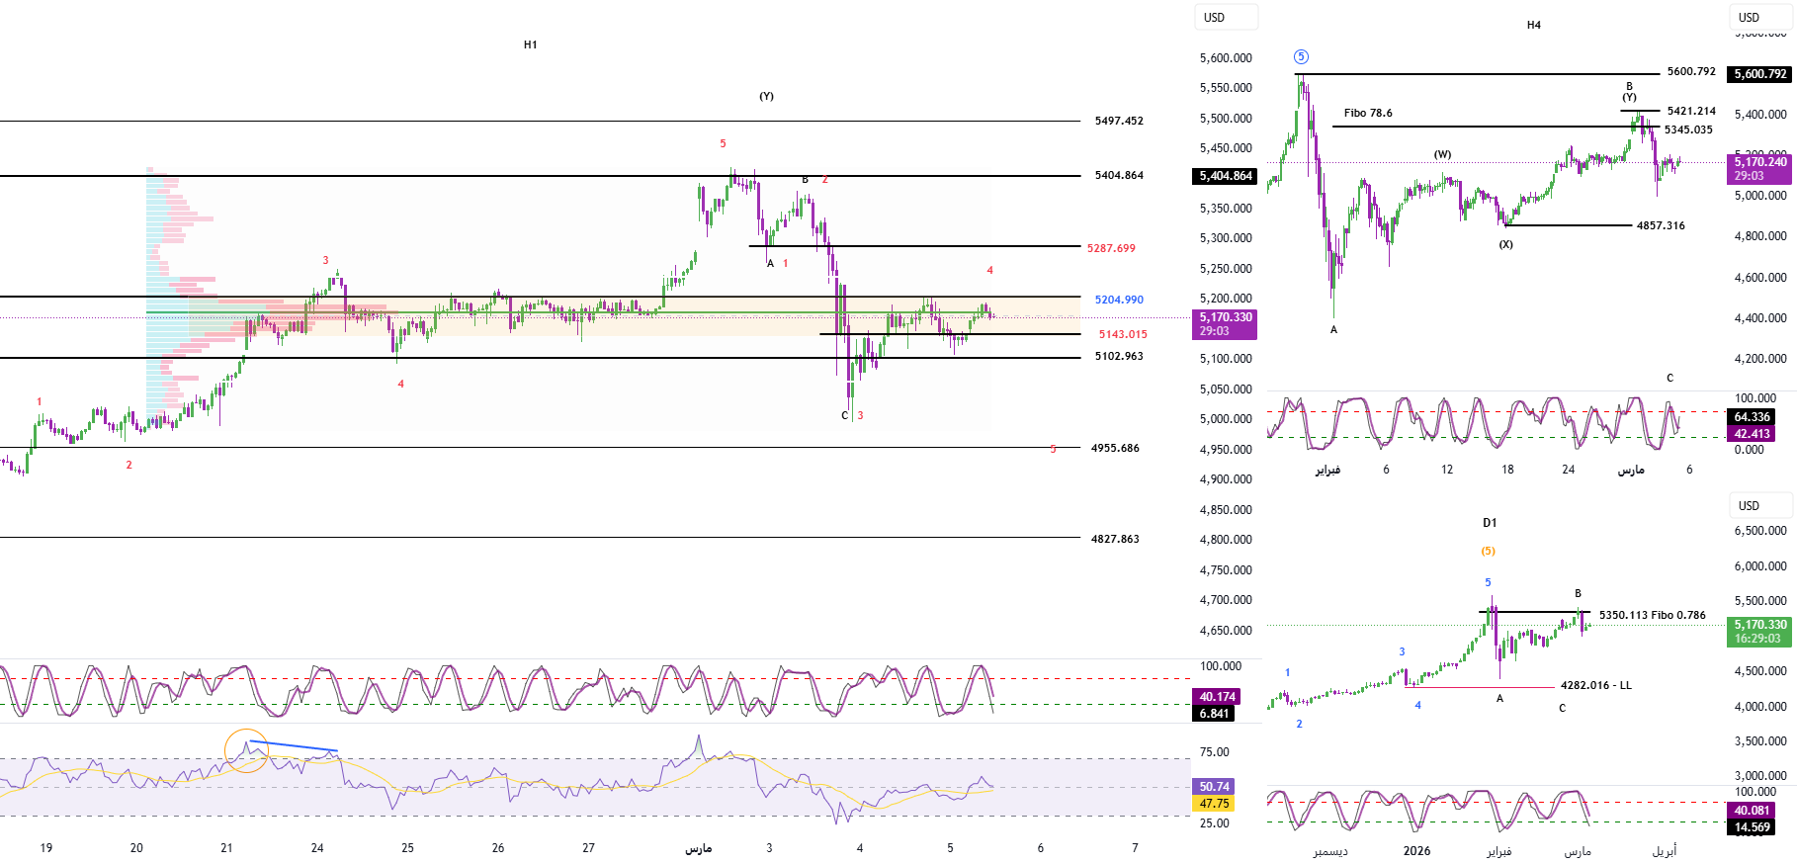Open the USD currency dropdown on H1 chart
The height and width of the screenshot is (865, 1797).
pyautogui.click(x=1226, y=18)
